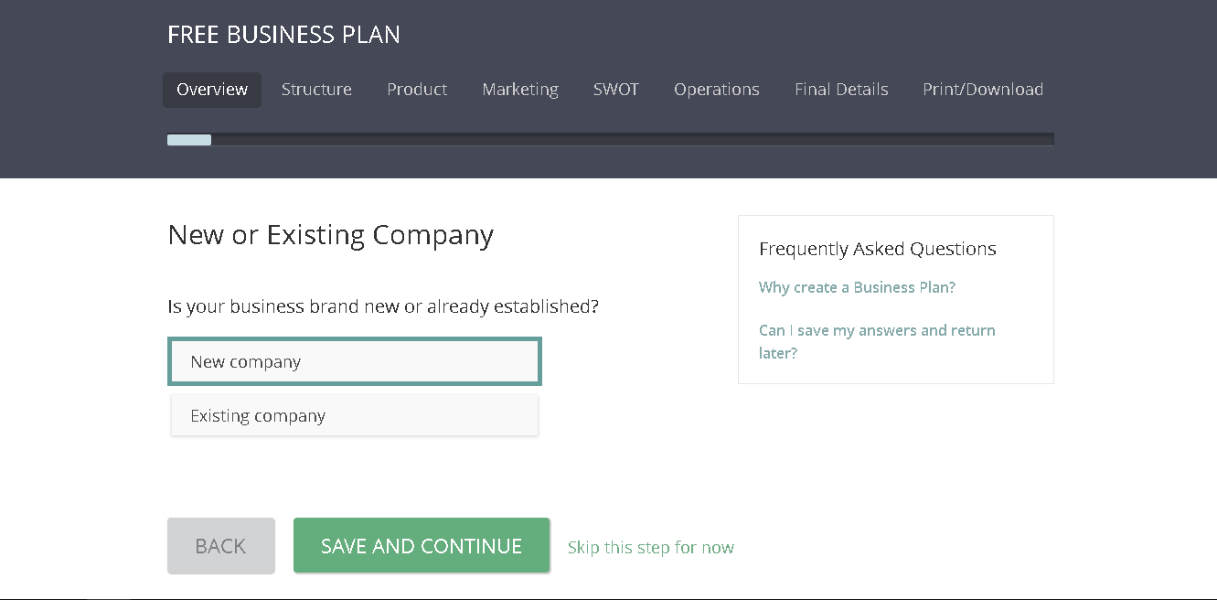
Task: Select the New company option
Action: click(x=355, y=361)
